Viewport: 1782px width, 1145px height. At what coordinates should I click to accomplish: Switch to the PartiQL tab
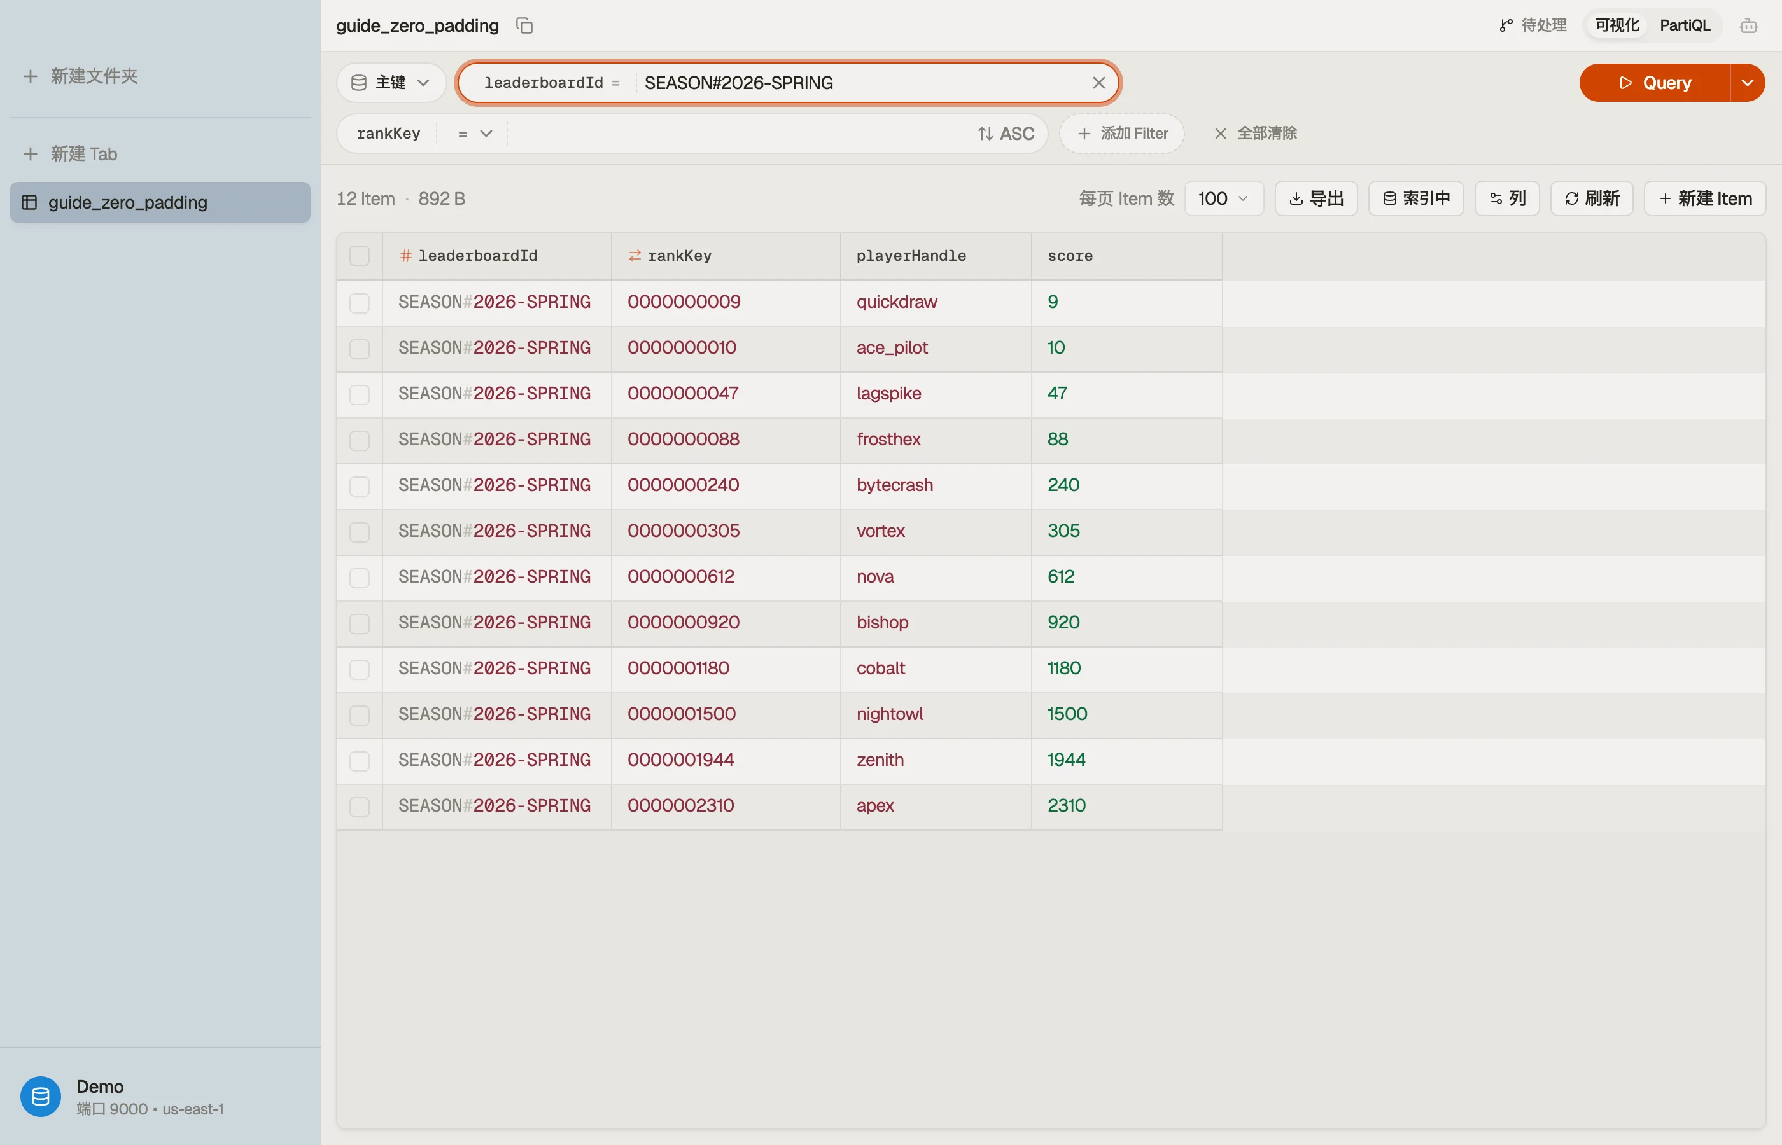pyautogui.click(x=1685, y=25)
